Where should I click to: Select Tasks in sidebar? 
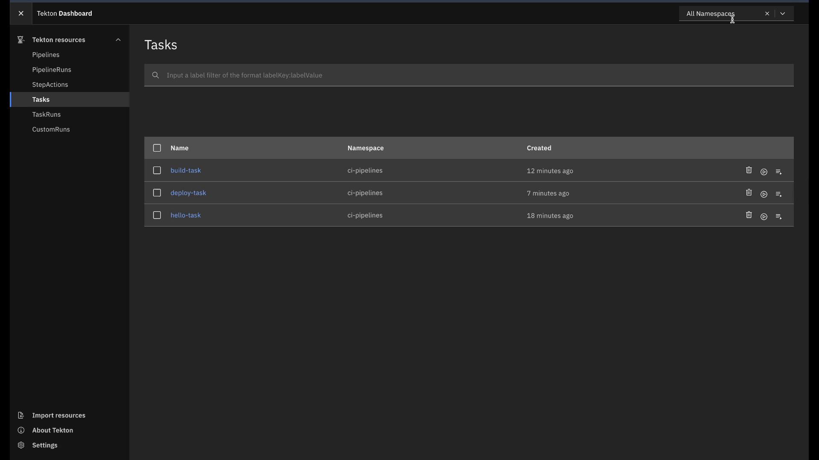click(x=70, y=99)
